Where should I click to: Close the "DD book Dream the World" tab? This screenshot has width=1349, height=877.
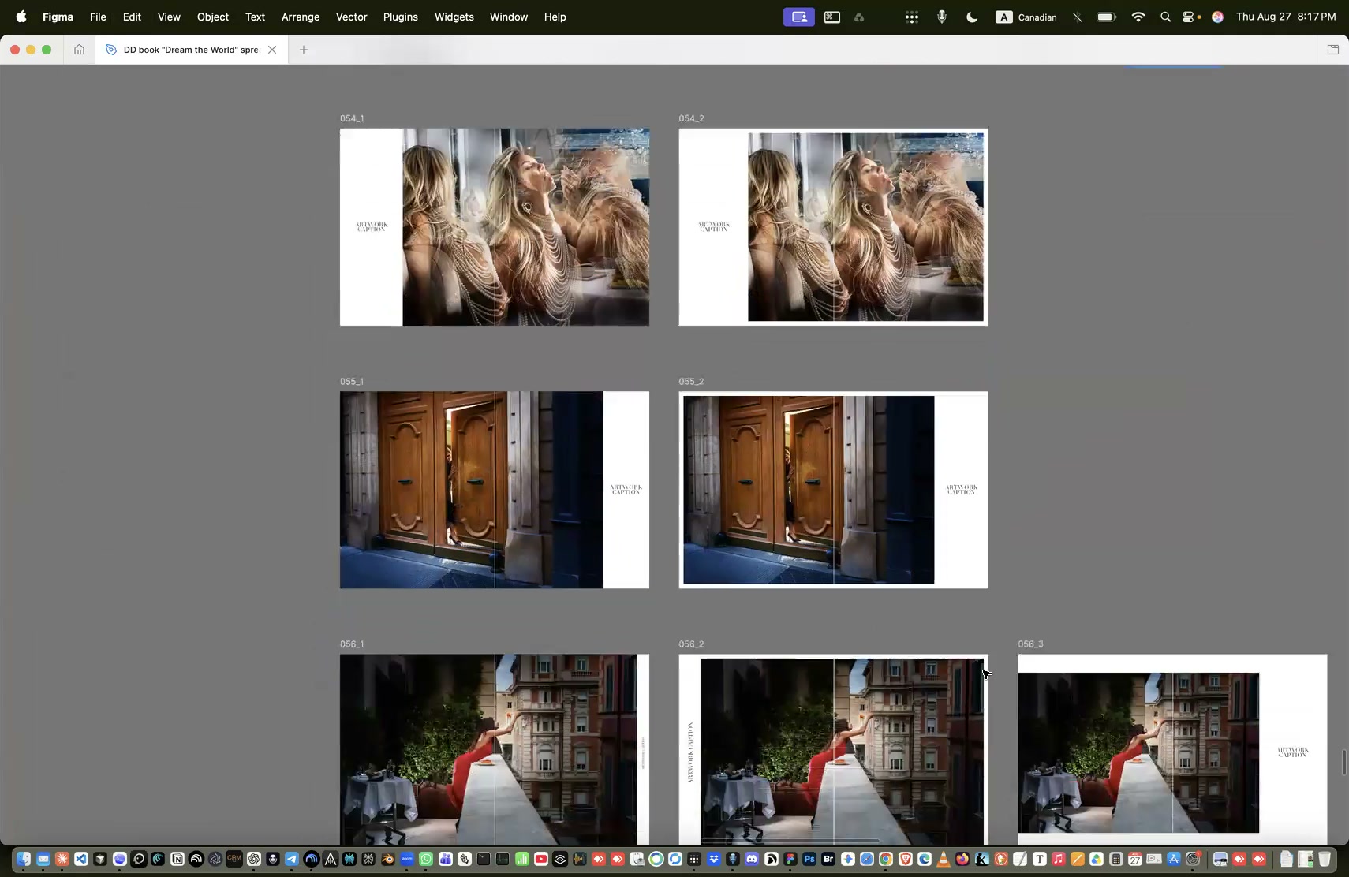(272, 50)
